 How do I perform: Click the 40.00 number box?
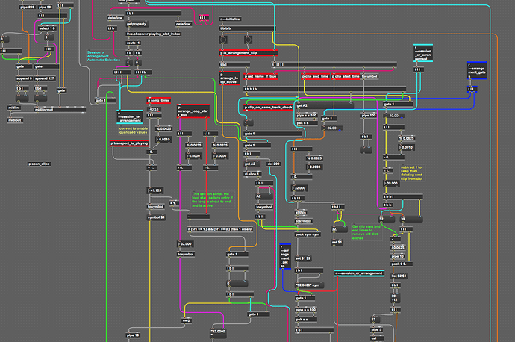tap(396, 116)
